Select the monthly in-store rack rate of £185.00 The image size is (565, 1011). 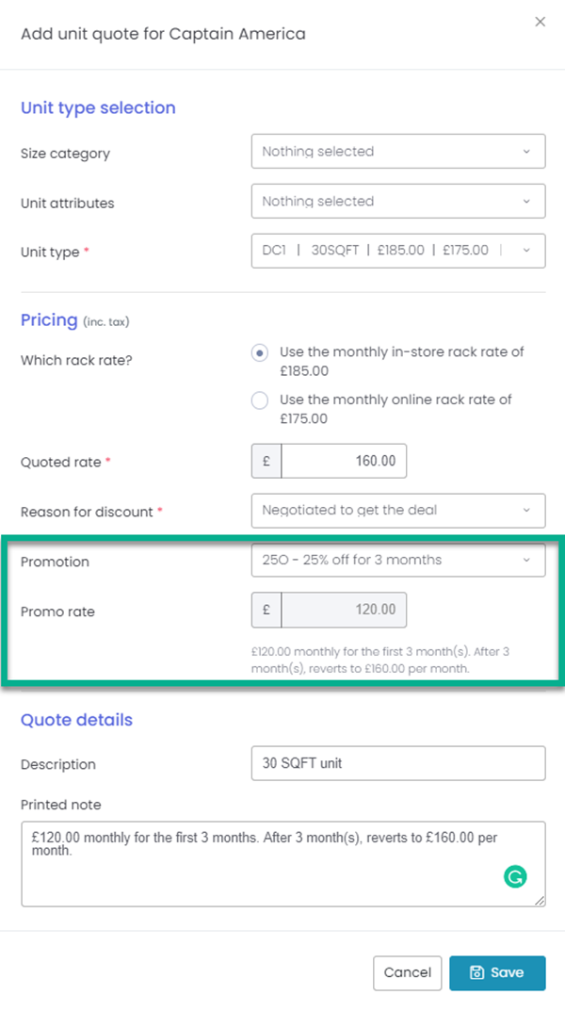[259, 352]
